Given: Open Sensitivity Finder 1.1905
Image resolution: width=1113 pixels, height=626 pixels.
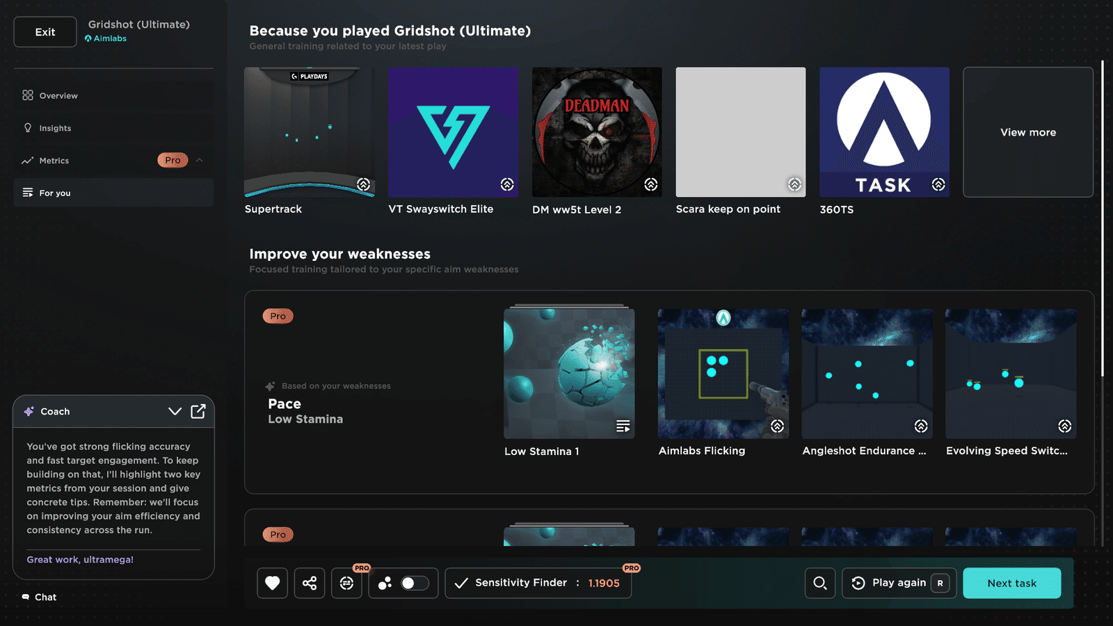Looking at the screenshot, I should pos(538,583).
